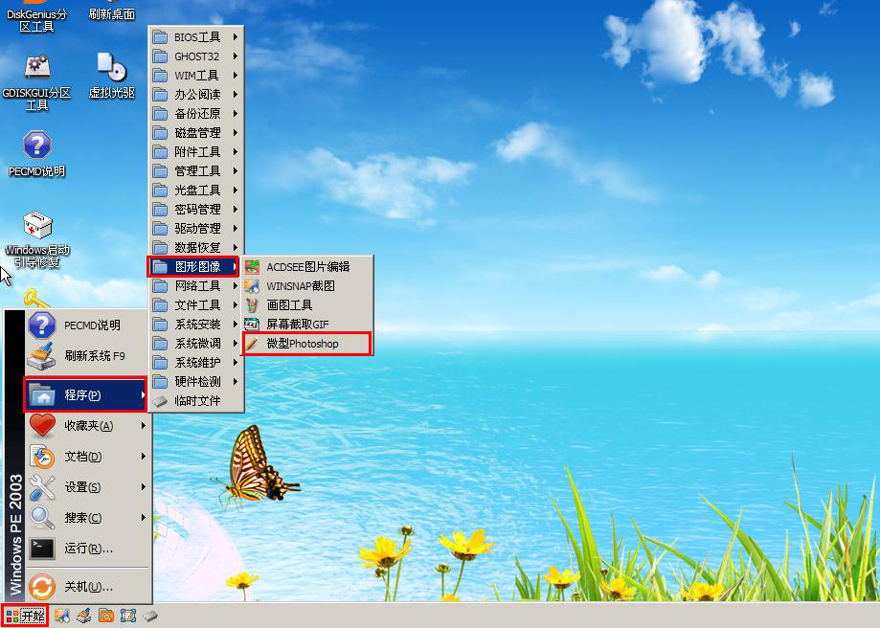
Task: Open the 备份还原 program folder
Action: 196,113
